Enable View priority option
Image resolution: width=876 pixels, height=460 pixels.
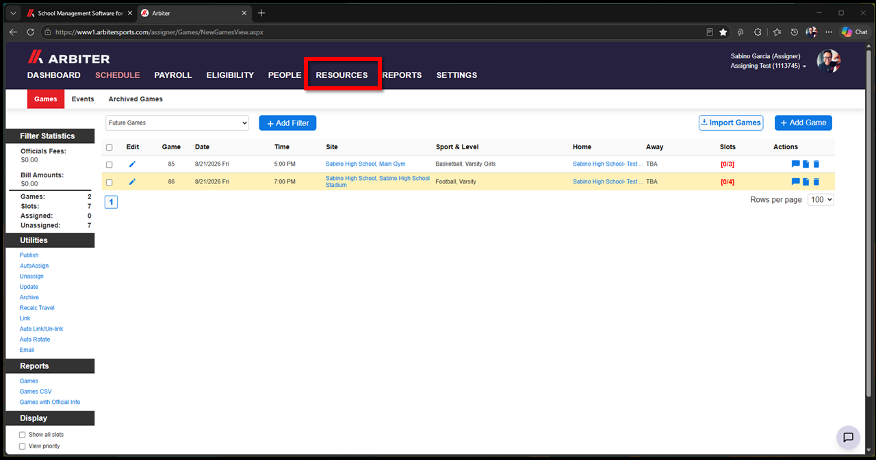[x=23, y=446]
